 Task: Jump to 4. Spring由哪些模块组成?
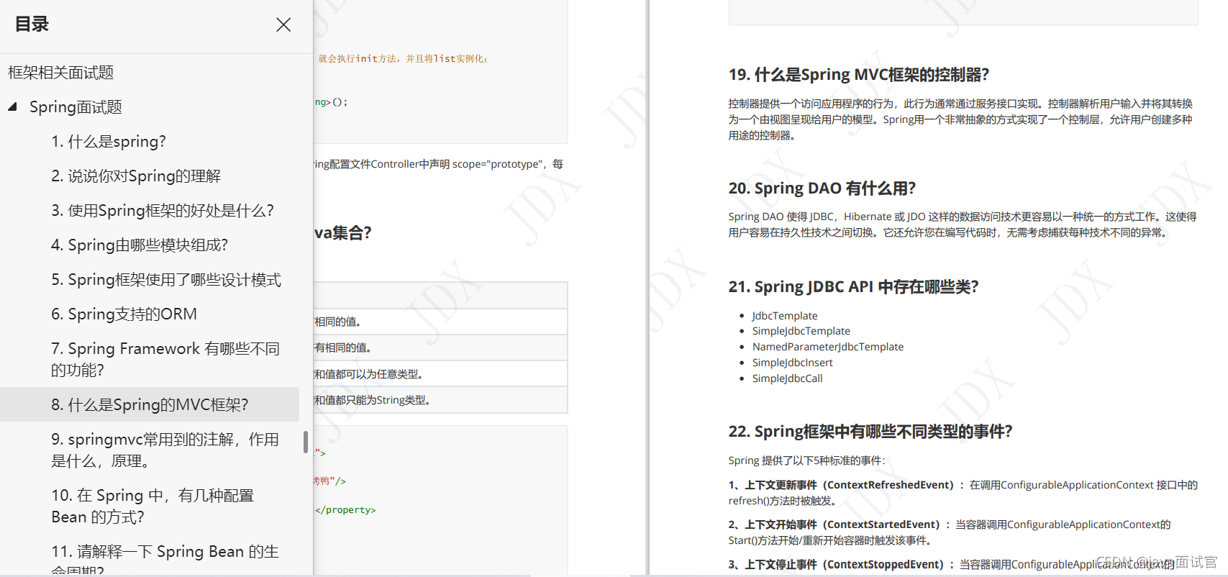(x=140, y=245)
